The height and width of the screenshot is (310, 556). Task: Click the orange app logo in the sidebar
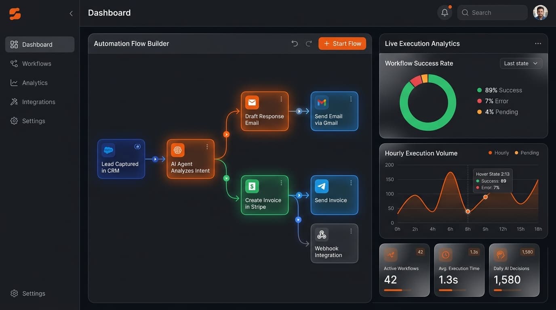[15, 14]
